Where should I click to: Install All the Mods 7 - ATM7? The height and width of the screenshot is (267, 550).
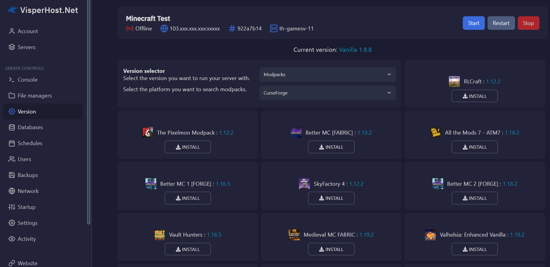point(475,147)
